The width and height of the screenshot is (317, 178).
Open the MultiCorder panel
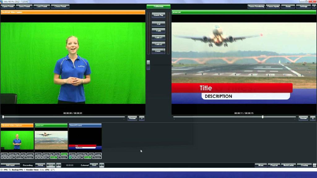pyautogui.click(x=288, y=165)
